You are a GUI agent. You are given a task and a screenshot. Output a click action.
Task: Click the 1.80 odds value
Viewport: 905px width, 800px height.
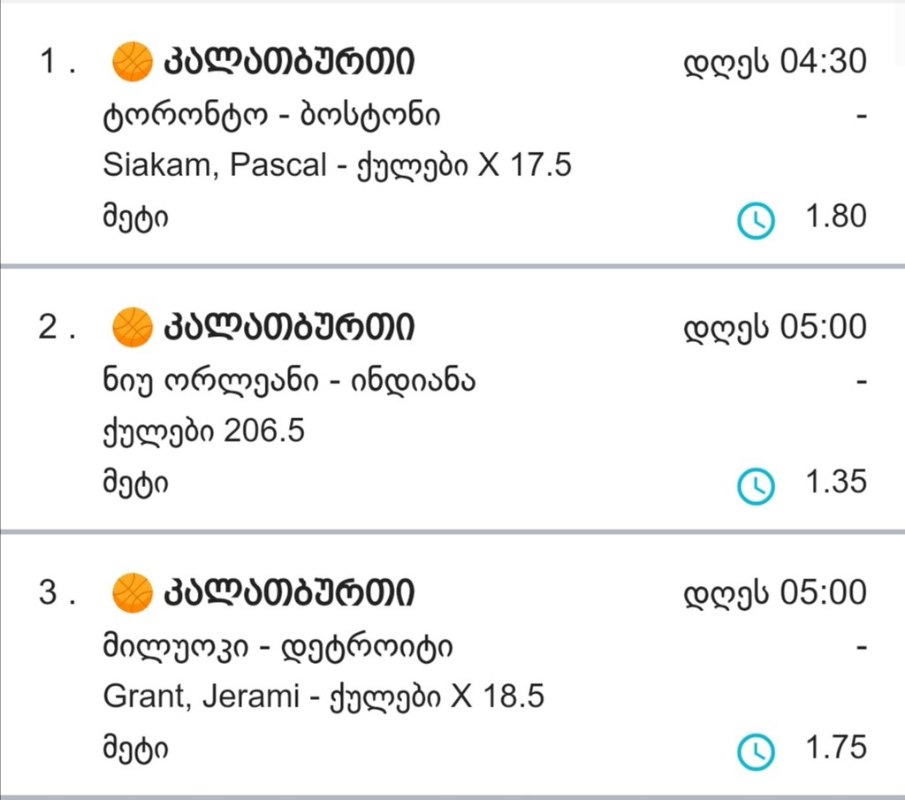[836, 217]
